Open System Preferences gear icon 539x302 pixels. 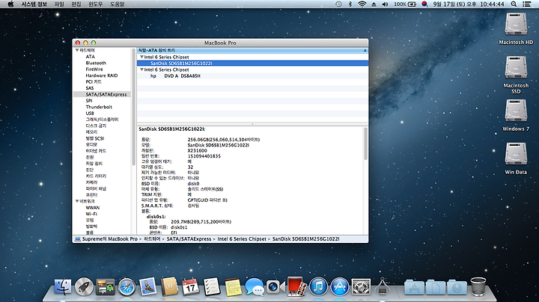tap(361, 287)
